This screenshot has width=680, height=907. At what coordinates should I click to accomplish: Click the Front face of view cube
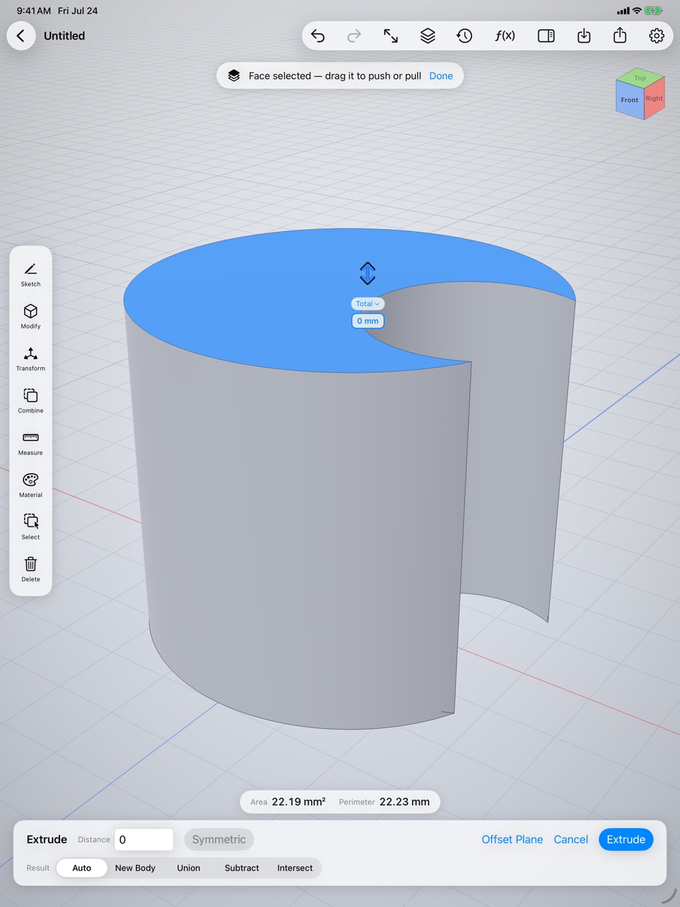tap(629, 100)
